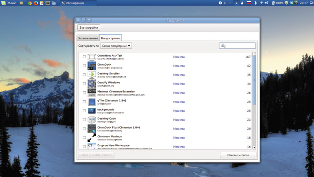This screenshot has width=314, height=177.
Task: Click the backgrounds extension icon
Action: [x=92, y=111]
